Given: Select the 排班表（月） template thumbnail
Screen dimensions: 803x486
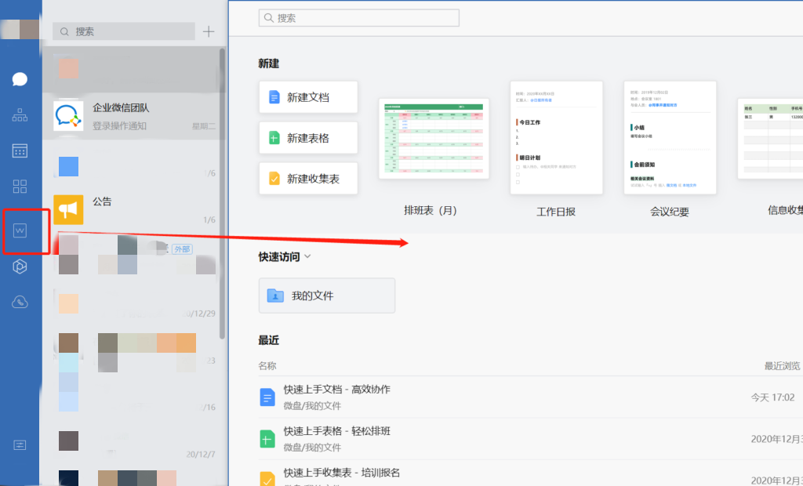Looking at the screenshot, I should (x=433, y=139).
